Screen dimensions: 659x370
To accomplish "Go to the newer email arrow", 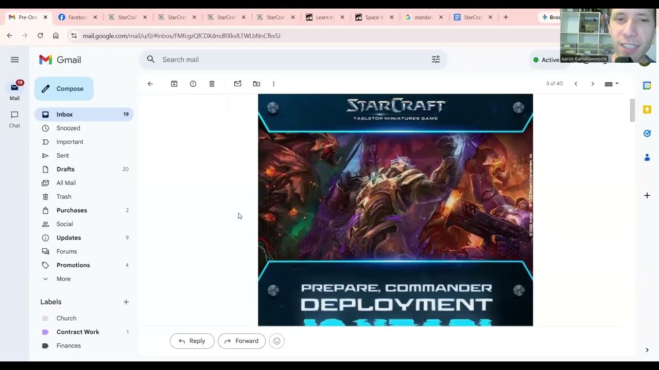I will (x=576, y=84).
